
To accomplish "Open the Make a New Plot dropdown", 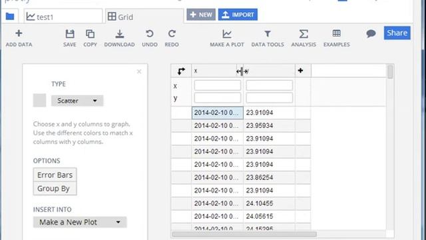I will pos(80,222).
